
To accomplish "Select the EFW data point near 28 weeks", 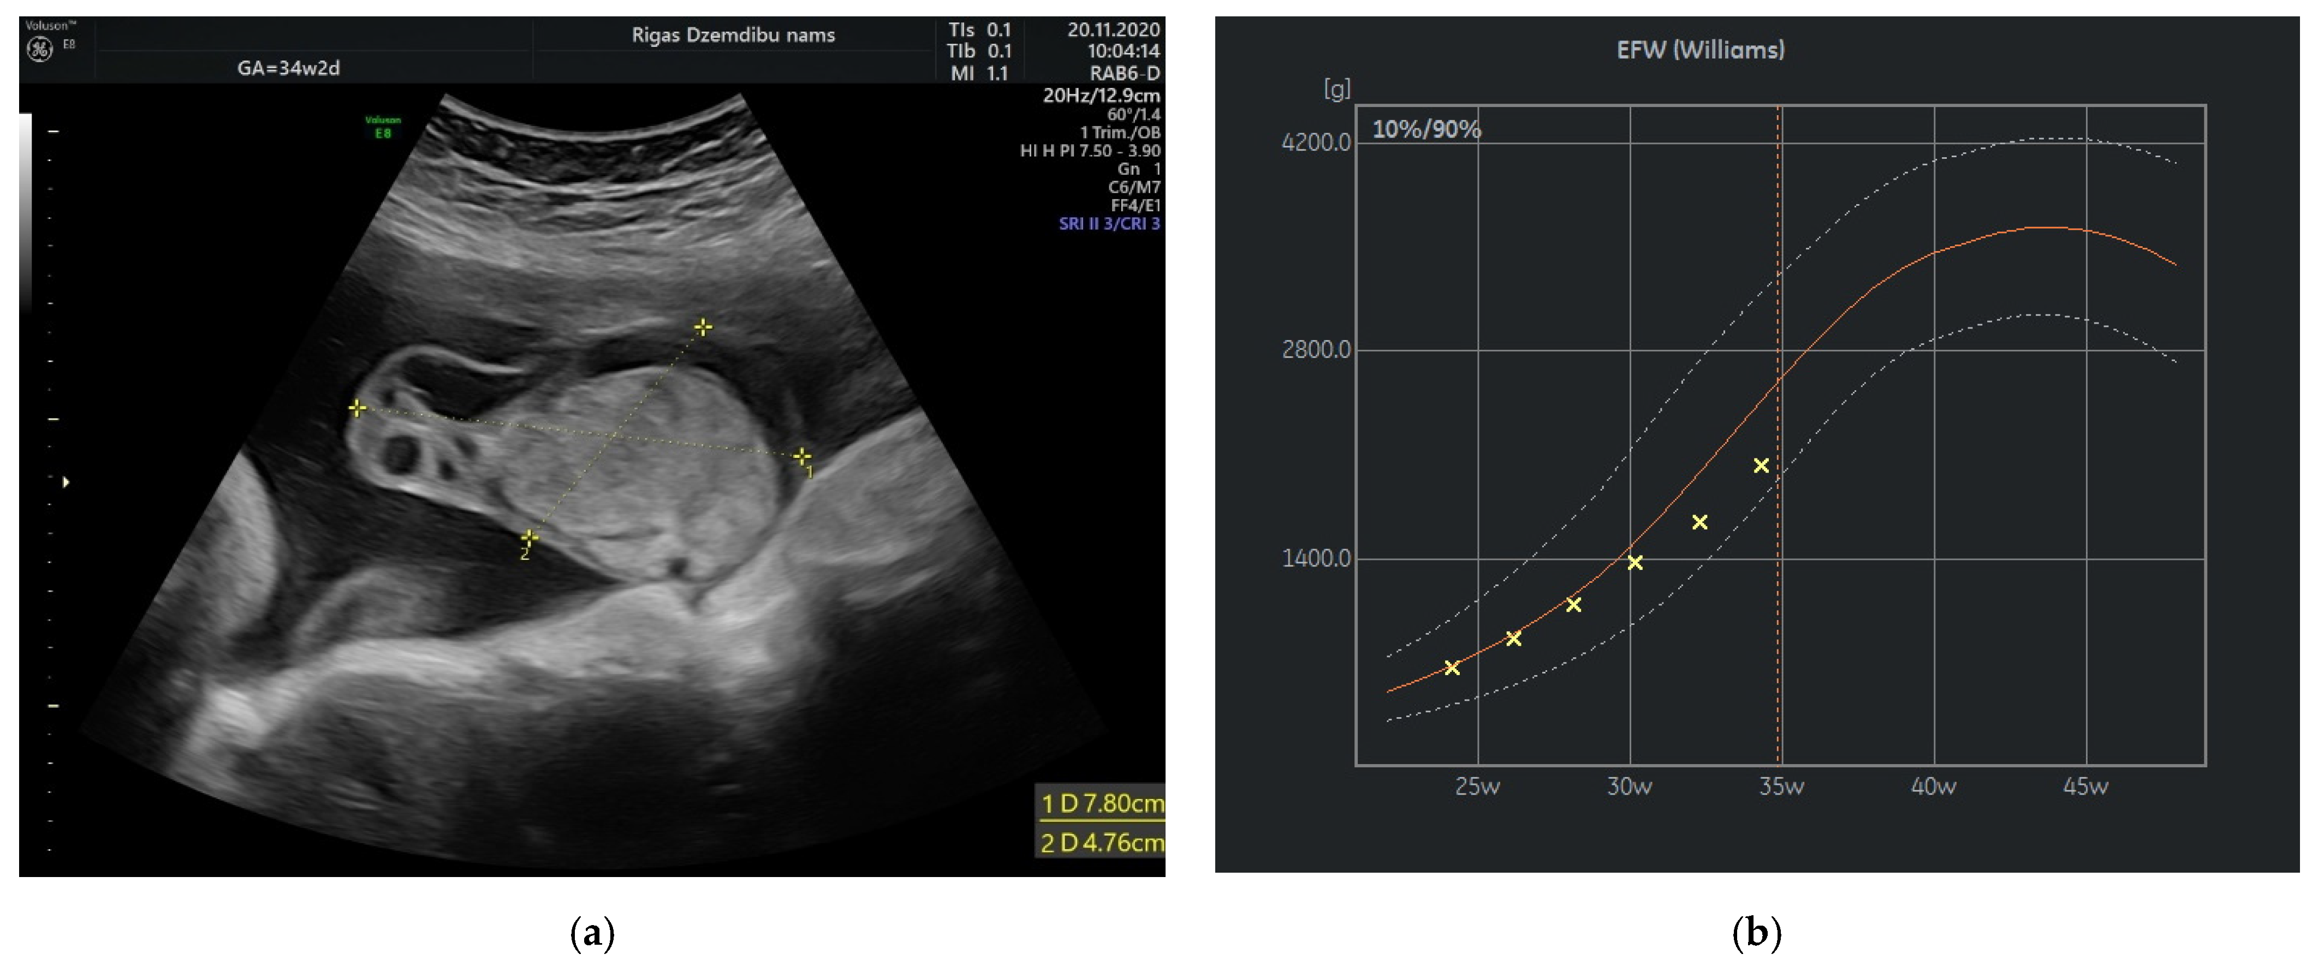I will pos(1574,605).
